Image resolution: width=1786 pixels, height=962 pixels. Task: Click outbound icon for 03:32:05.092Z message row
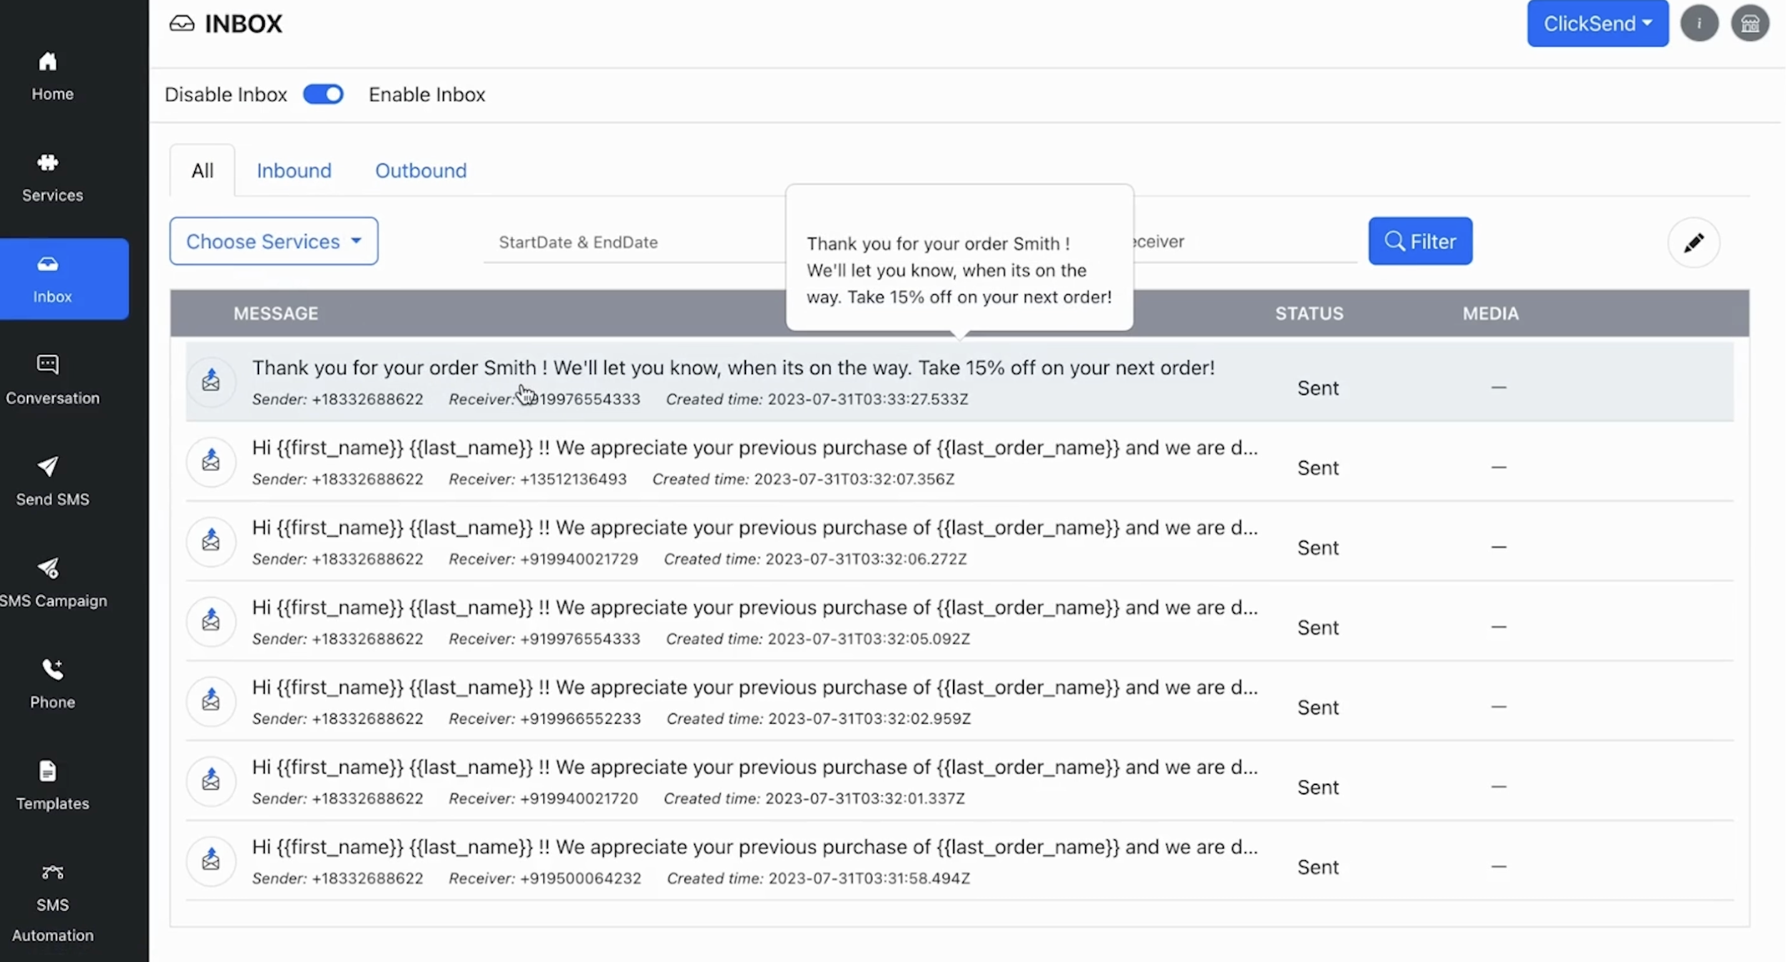pos(211,620)
